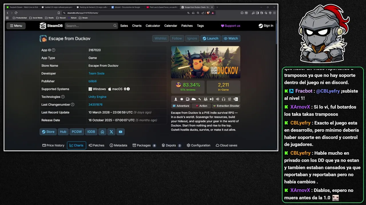Click the Action tag
The height and width of the screenshot is (205, 366).
click(201, 106)
